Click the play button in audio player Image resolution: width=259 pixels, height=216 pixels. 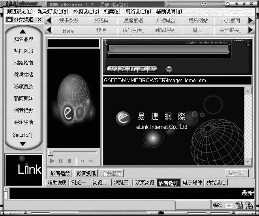tap(123, 69)
